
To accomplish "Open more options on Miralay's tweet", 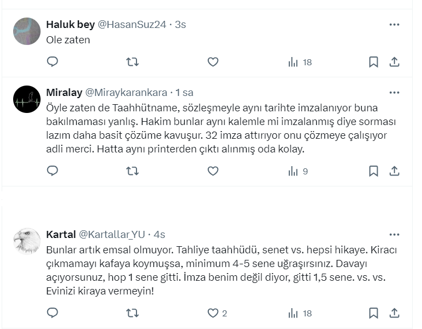I will click(394, 93).
